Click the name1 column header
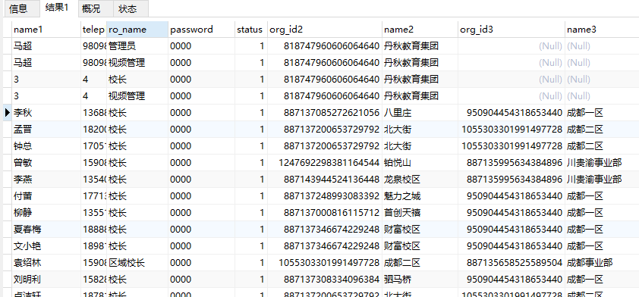 (46, 30)
